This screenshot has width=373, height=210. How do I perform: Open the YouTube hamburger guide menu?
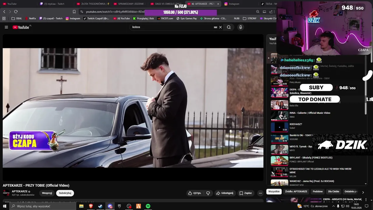point(6,27)
